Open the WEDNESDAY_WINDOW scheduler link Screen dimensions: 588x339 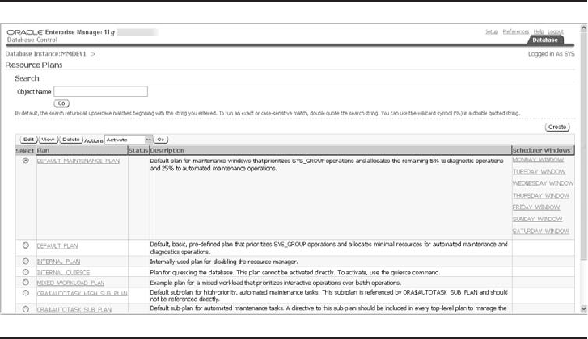(x=543, y=183)
